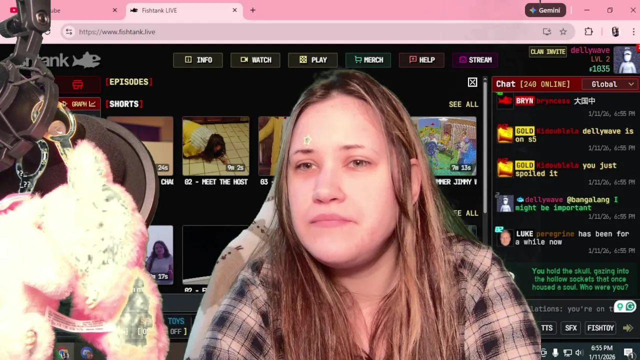Open the Chrome profile avatar
Image resolution: width=640 pixels, height=360 pixels.
coord(615,31)
